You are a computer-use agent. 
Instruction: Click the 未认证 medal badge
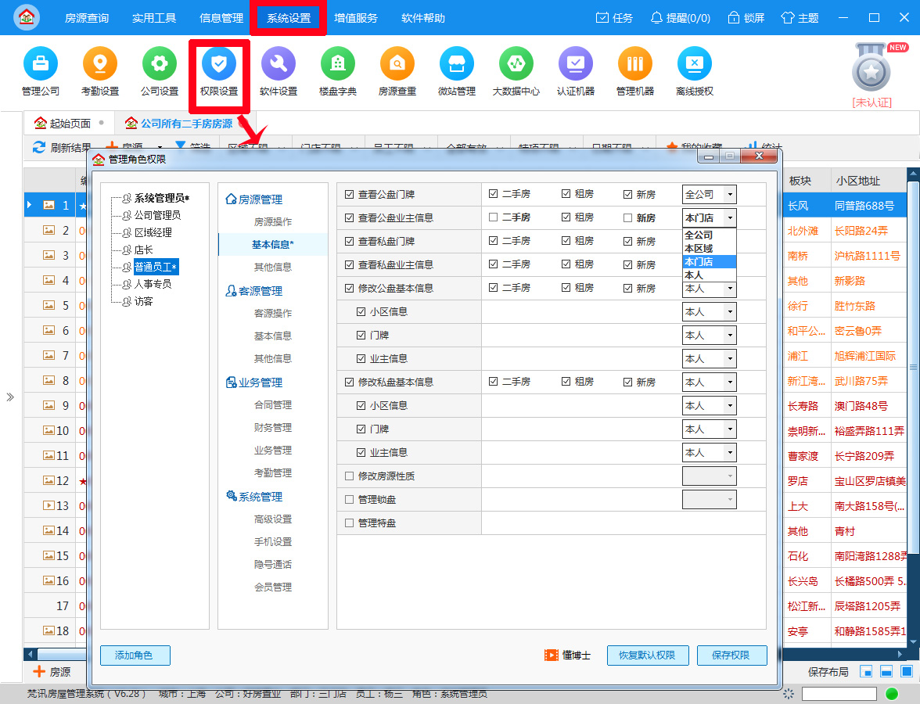pos(871,68)
